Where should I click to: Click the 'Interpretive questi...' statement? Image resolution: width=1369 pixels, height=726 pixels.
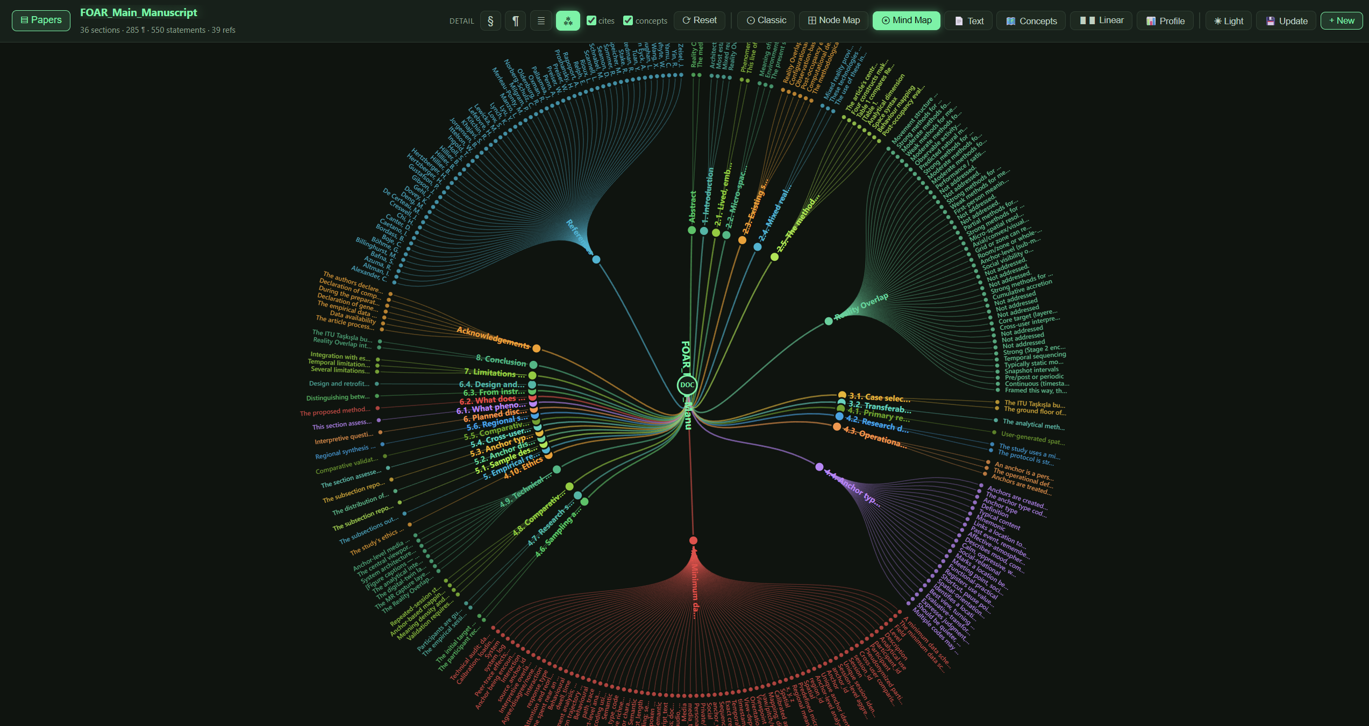[344, 438]
